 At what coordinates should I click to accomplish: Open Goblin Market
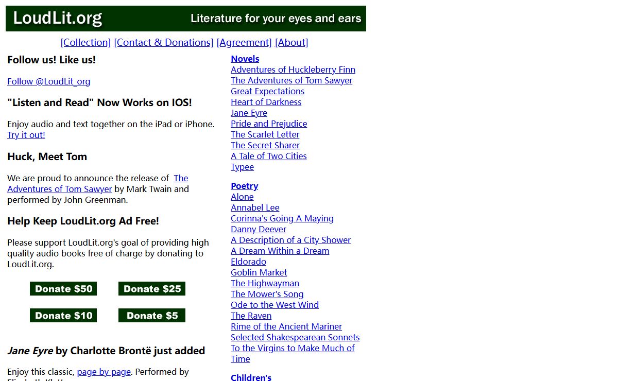(x=259, y=272)
